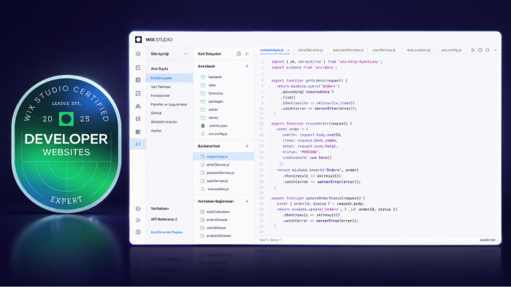Click the chat bubble icon in the lower sidebar
Screen dimensions: 511x287
coord(138,220)
